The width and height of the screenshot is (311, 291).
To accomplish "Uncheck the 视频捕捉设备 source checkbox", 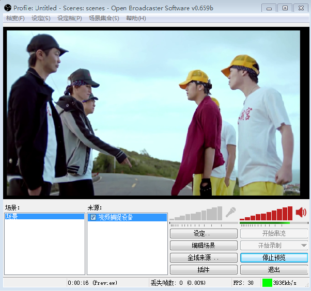I will 93,217.
